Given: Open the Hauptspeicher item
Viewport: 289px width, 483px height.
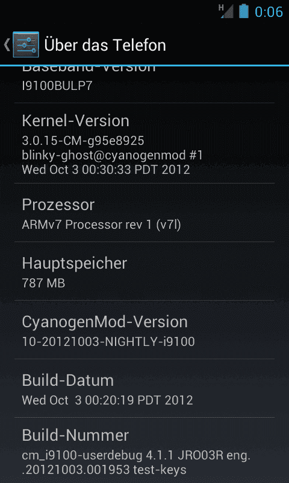Looking at the screenshot, I should [x=144, y=271].
